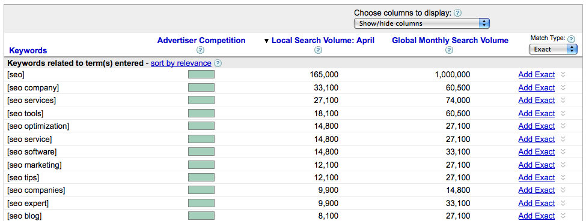Add Exact for [seo marketing] keyword
Image resolution: width=586 pixels, height=221 pixels.
(x=537, y=165)
